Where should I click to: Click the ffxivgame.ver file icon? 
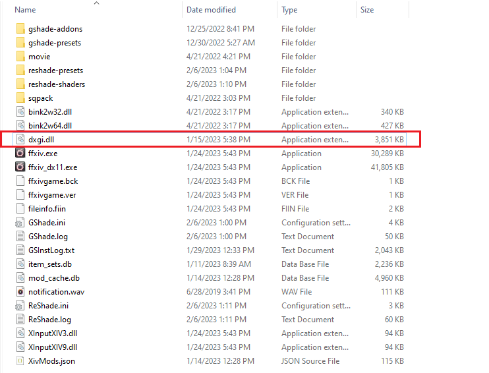point(20,195)
